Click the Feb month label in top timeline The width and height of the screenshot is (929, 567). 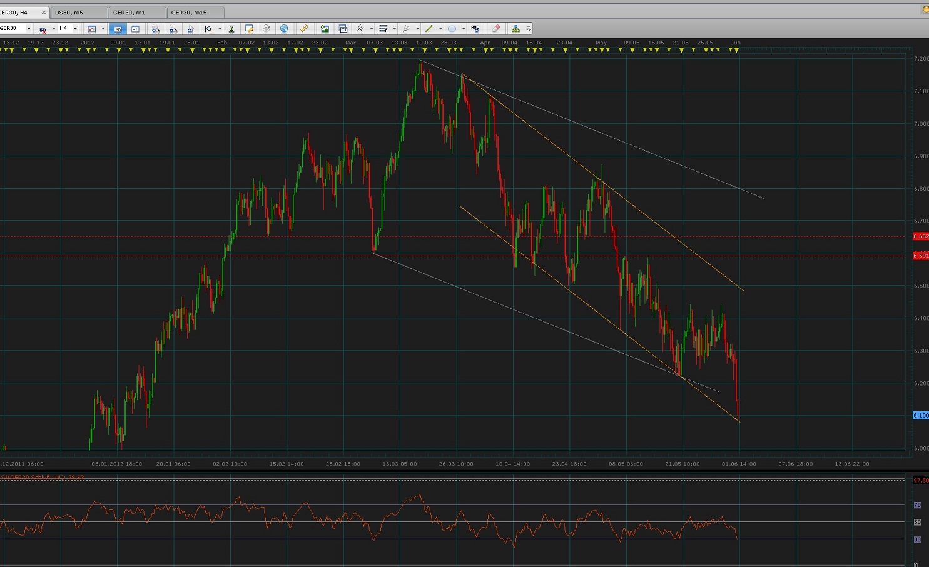[221, 43]
